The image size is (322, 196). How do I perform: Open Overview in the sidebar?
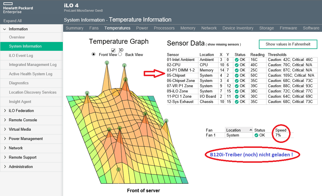(x=17, y=37)
